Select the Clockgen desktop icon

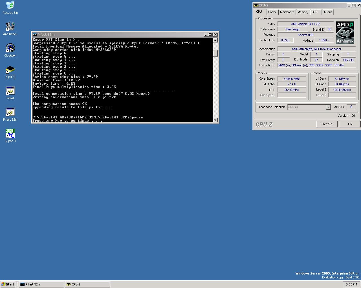pos(10,50)
